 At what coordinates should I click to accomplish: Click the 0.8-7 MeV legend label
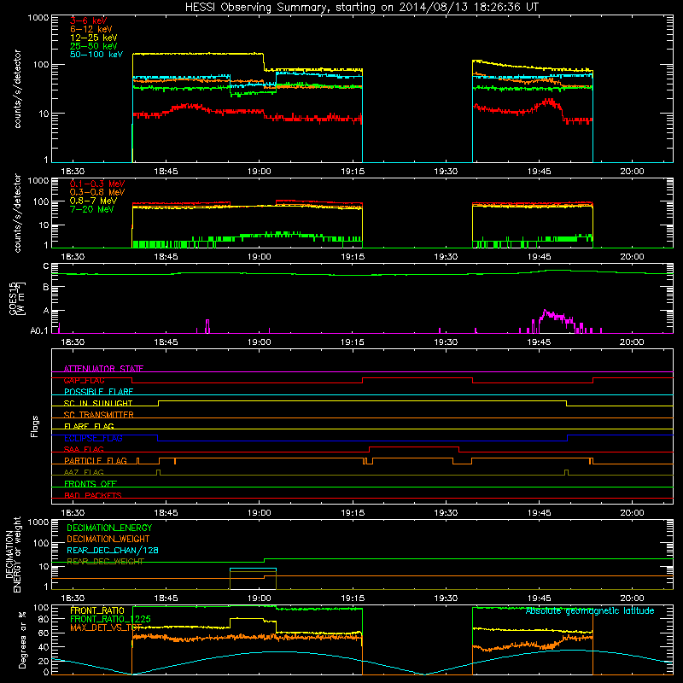(x=93, y=201)
